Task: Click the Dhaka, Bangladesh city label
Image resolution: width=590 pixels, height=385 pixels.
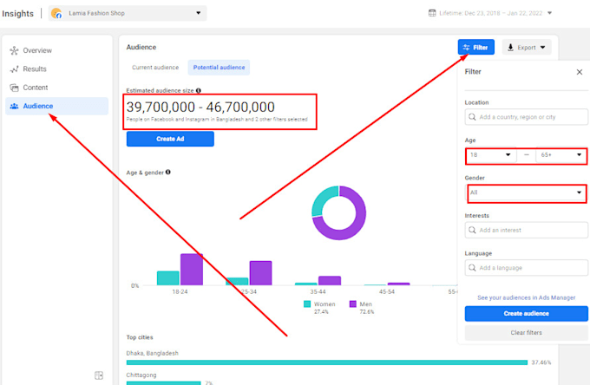Action: click(x=153, y=353)
